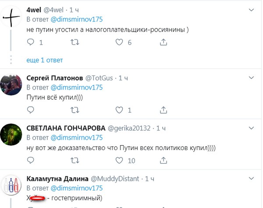263x208 pixels.
Task: Share 4wel's tweet
Action: 163,43
